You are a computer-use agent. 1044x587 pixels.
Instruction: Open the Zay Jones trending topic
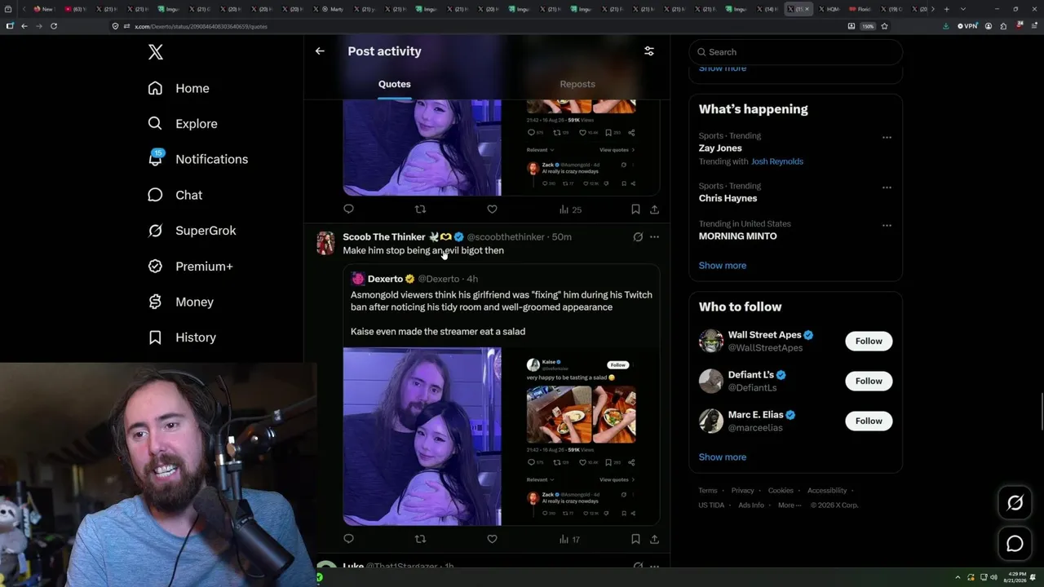(x=720, y=148)
